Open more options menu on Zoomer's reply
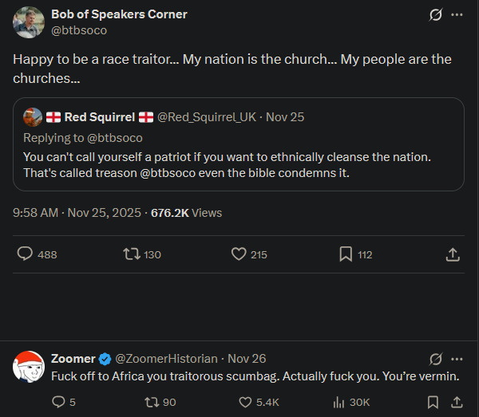The width and height of the screenshot is (479, 417). coord(457,359)
